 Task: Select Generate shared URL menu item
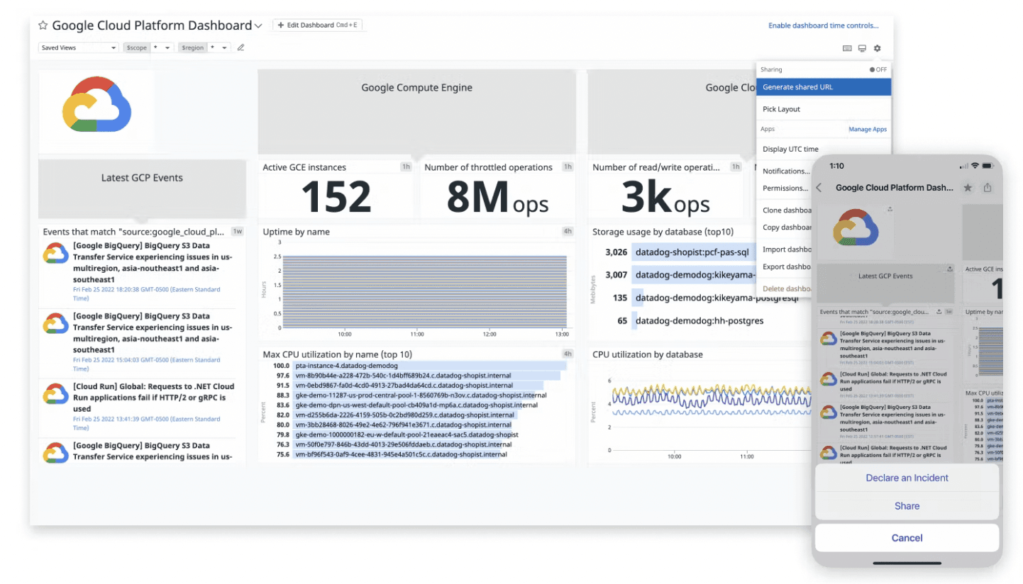click(823, 87)
